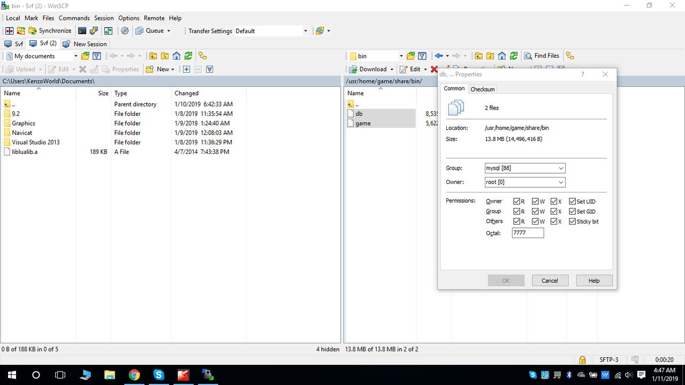Click Keep Remote Directory up to Date icon
The width and height of the screenshot is (685, 385).
pos(108,31)
